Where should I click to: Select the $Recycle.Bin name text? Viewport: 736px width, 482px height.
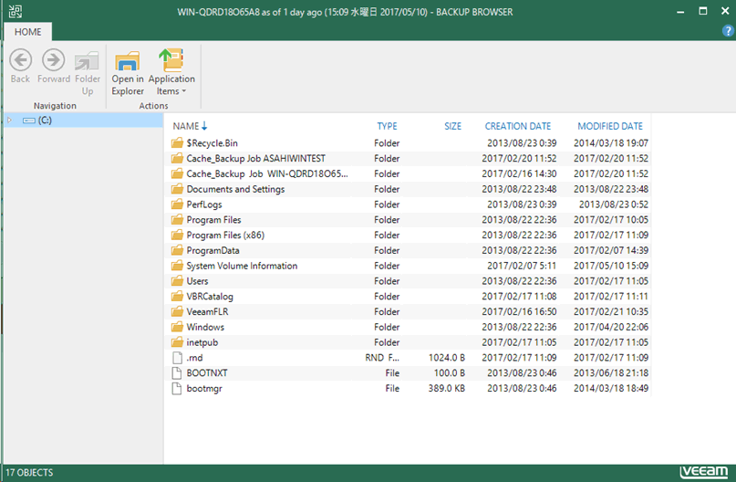[x=213, y=143]
